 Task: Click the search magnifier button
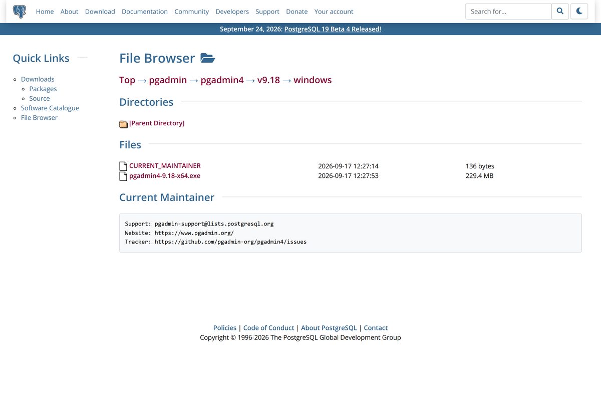pyautogui.click(x=560, y=12)
